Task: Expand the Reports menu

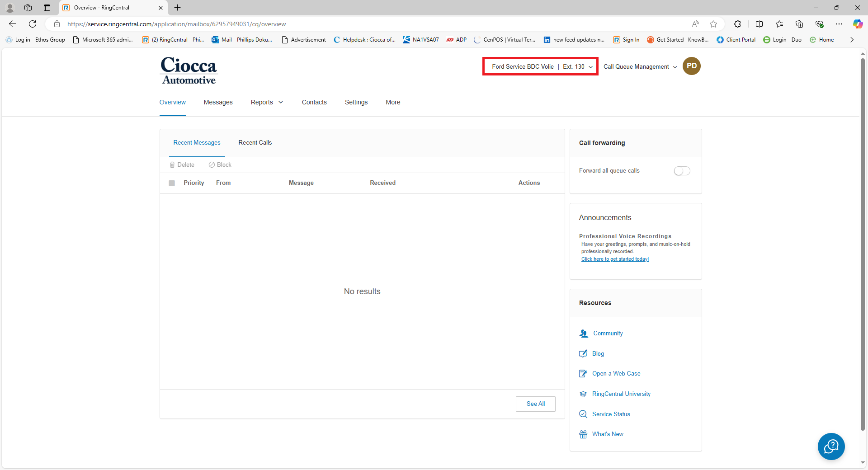Action: coord(267,102)
